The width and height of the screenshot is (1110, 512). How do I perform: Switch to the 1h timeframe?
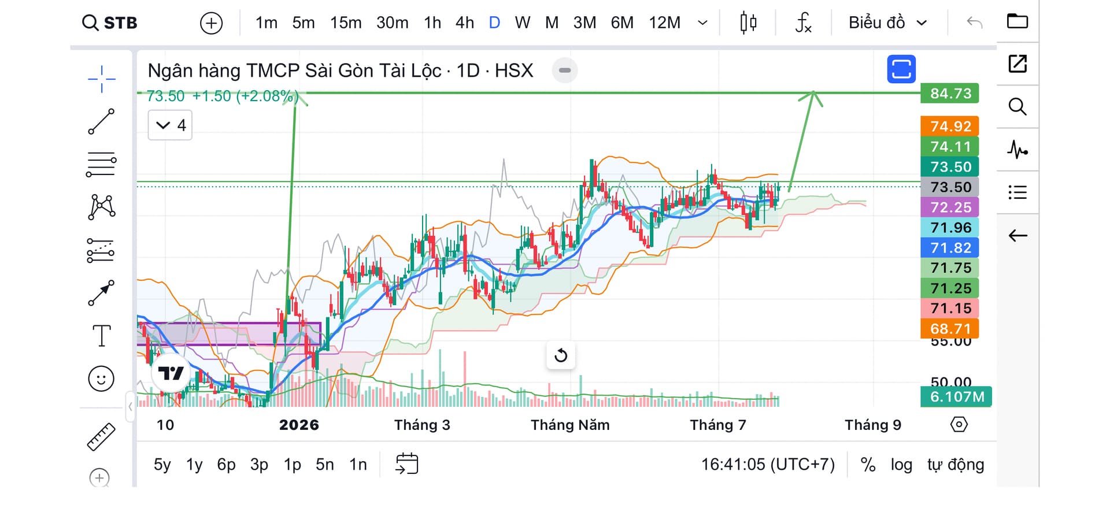432,23
